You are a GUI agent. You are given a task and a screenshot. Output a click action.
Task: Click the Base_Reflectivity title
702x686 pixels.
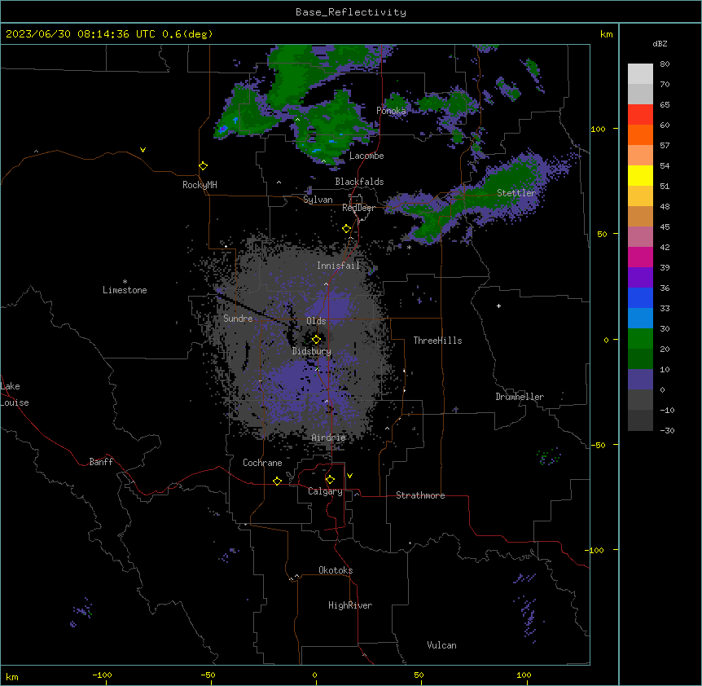(x=351, y=12)
